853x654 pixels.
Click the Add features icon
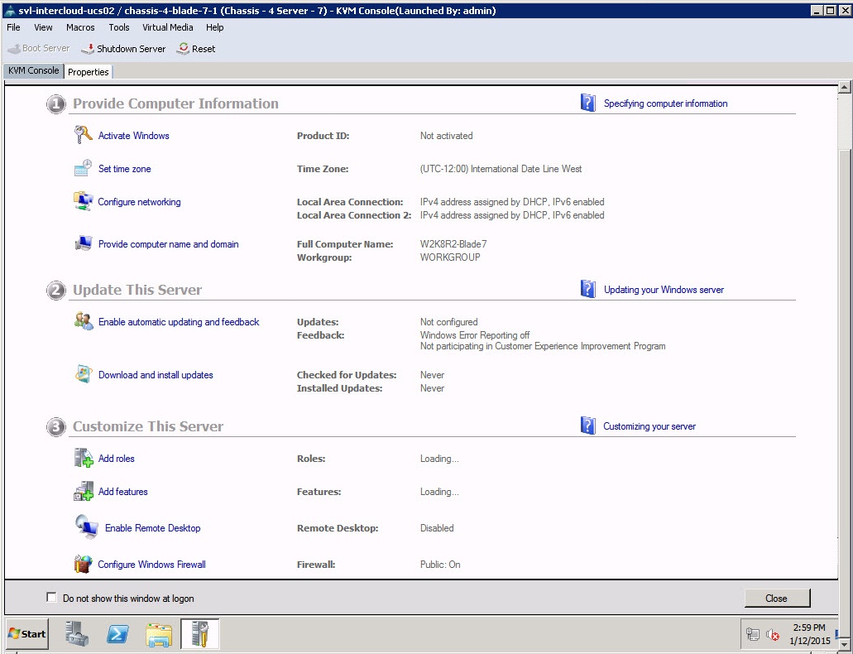pos(84,491)
